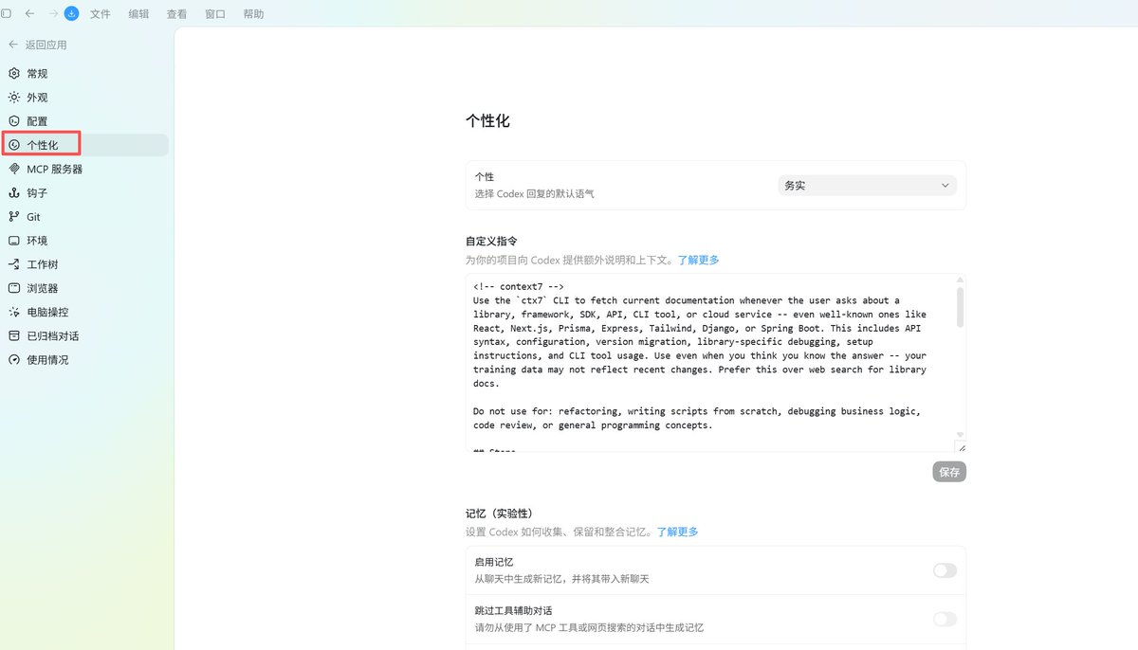
Task: Click the download update icon in title bar
Action: (x=72, y=13)
